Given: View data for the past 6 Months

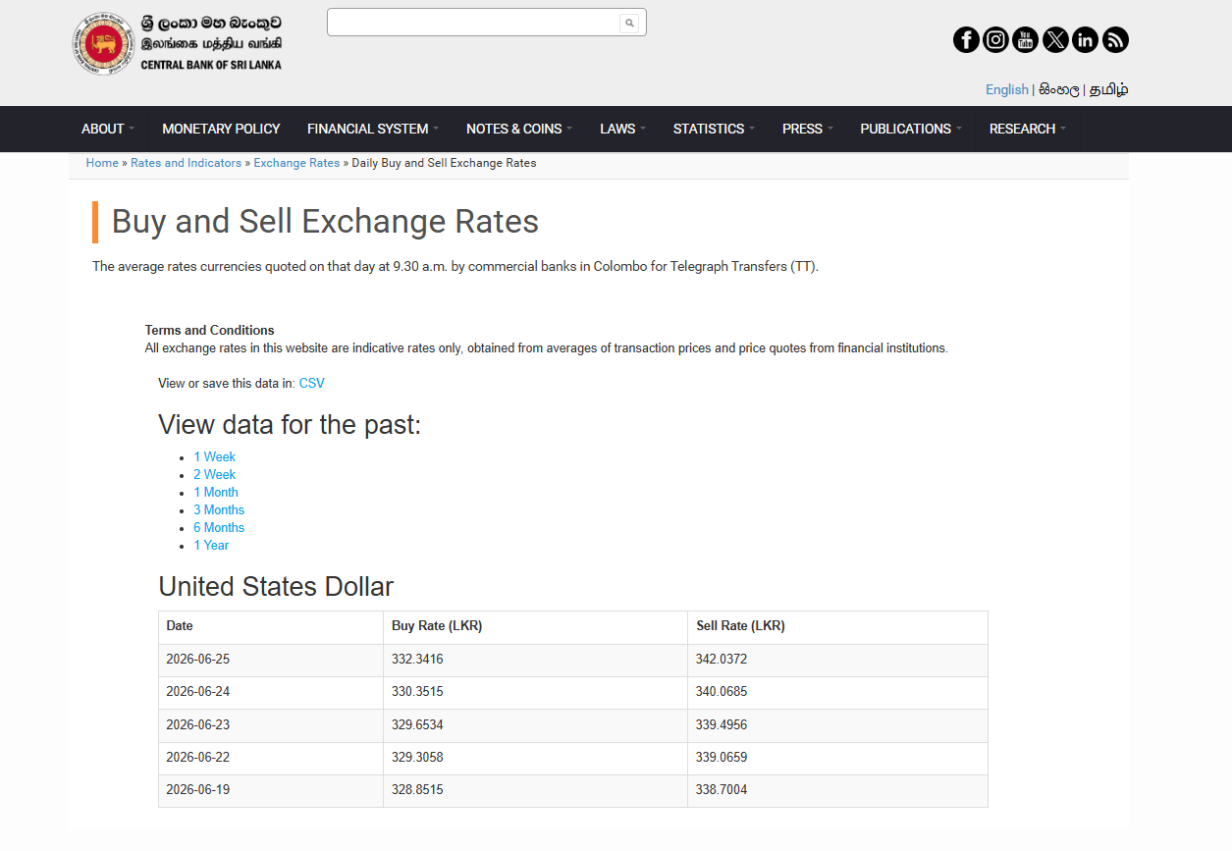Looking at the screenshot, I should (219, 527).
